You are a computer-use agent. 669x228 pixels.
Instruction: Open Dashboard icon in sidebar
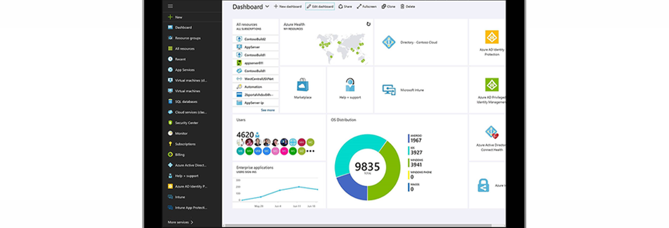[170, 27]
